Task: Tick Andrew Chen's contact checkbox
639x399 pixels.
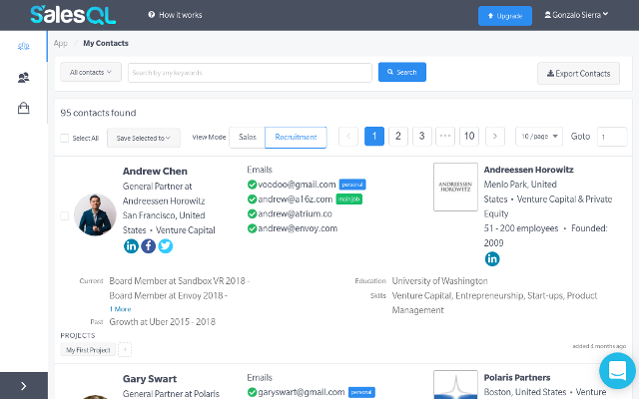Action: click(64, 215)
